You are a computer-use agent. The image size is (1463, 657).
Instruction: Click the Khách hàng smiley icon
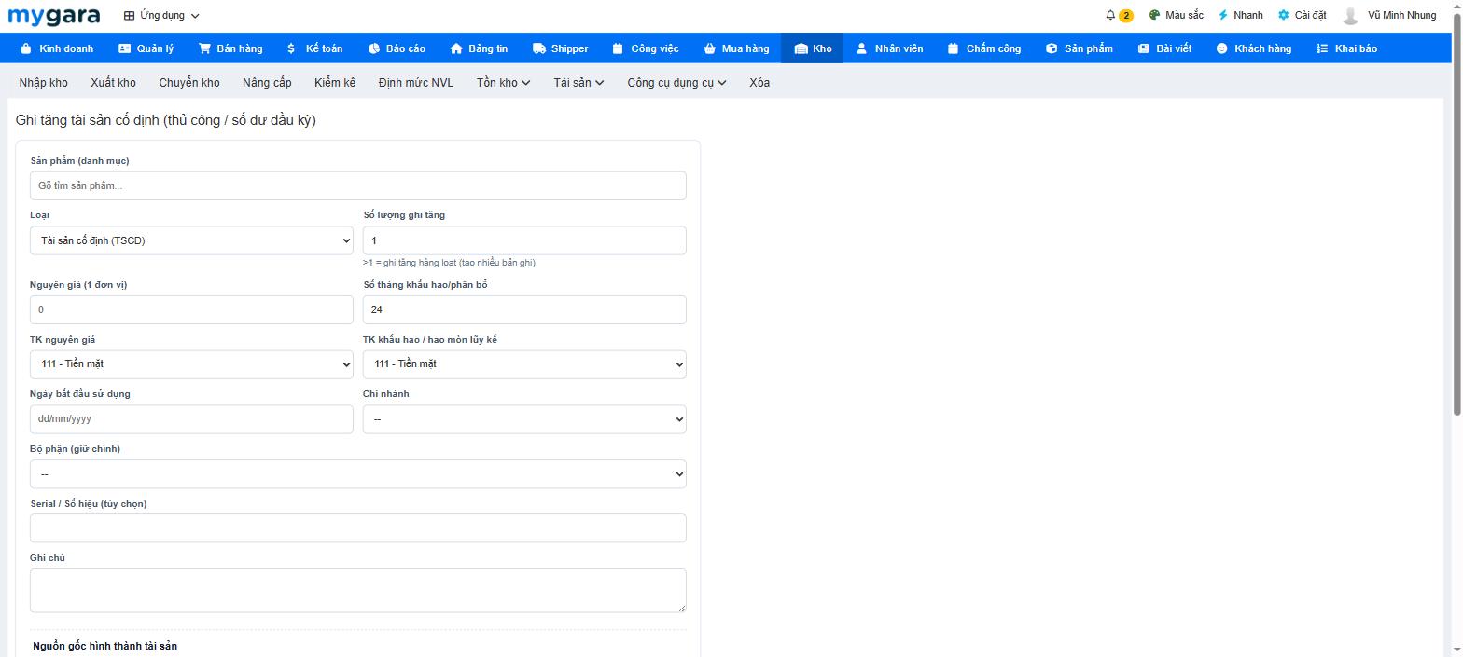coord(1221,48)
